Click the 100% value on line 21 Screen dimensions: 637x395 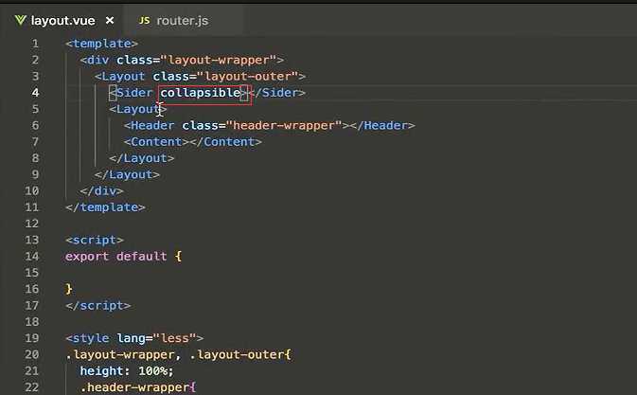[x=152, y=371]
